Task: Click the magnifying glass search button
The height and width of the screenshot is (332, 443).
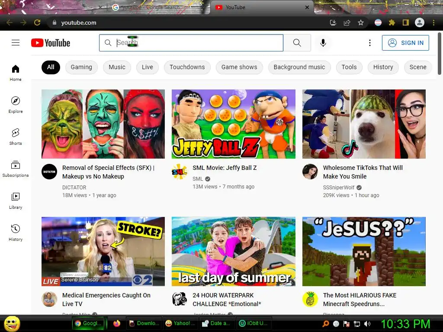Action: tap(297, 43)
